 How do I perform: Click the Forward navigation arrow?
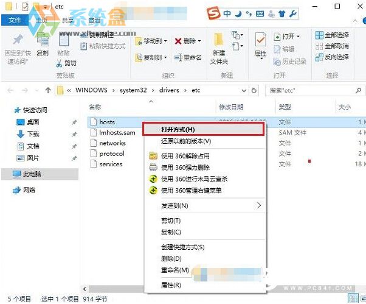(x=25, y=90)
